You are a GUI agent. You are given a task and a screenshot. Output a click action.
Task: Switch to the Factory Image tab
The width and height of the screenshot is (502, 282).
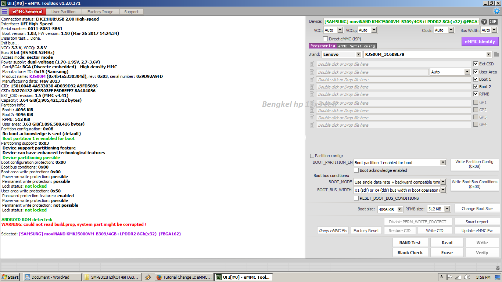100,12
